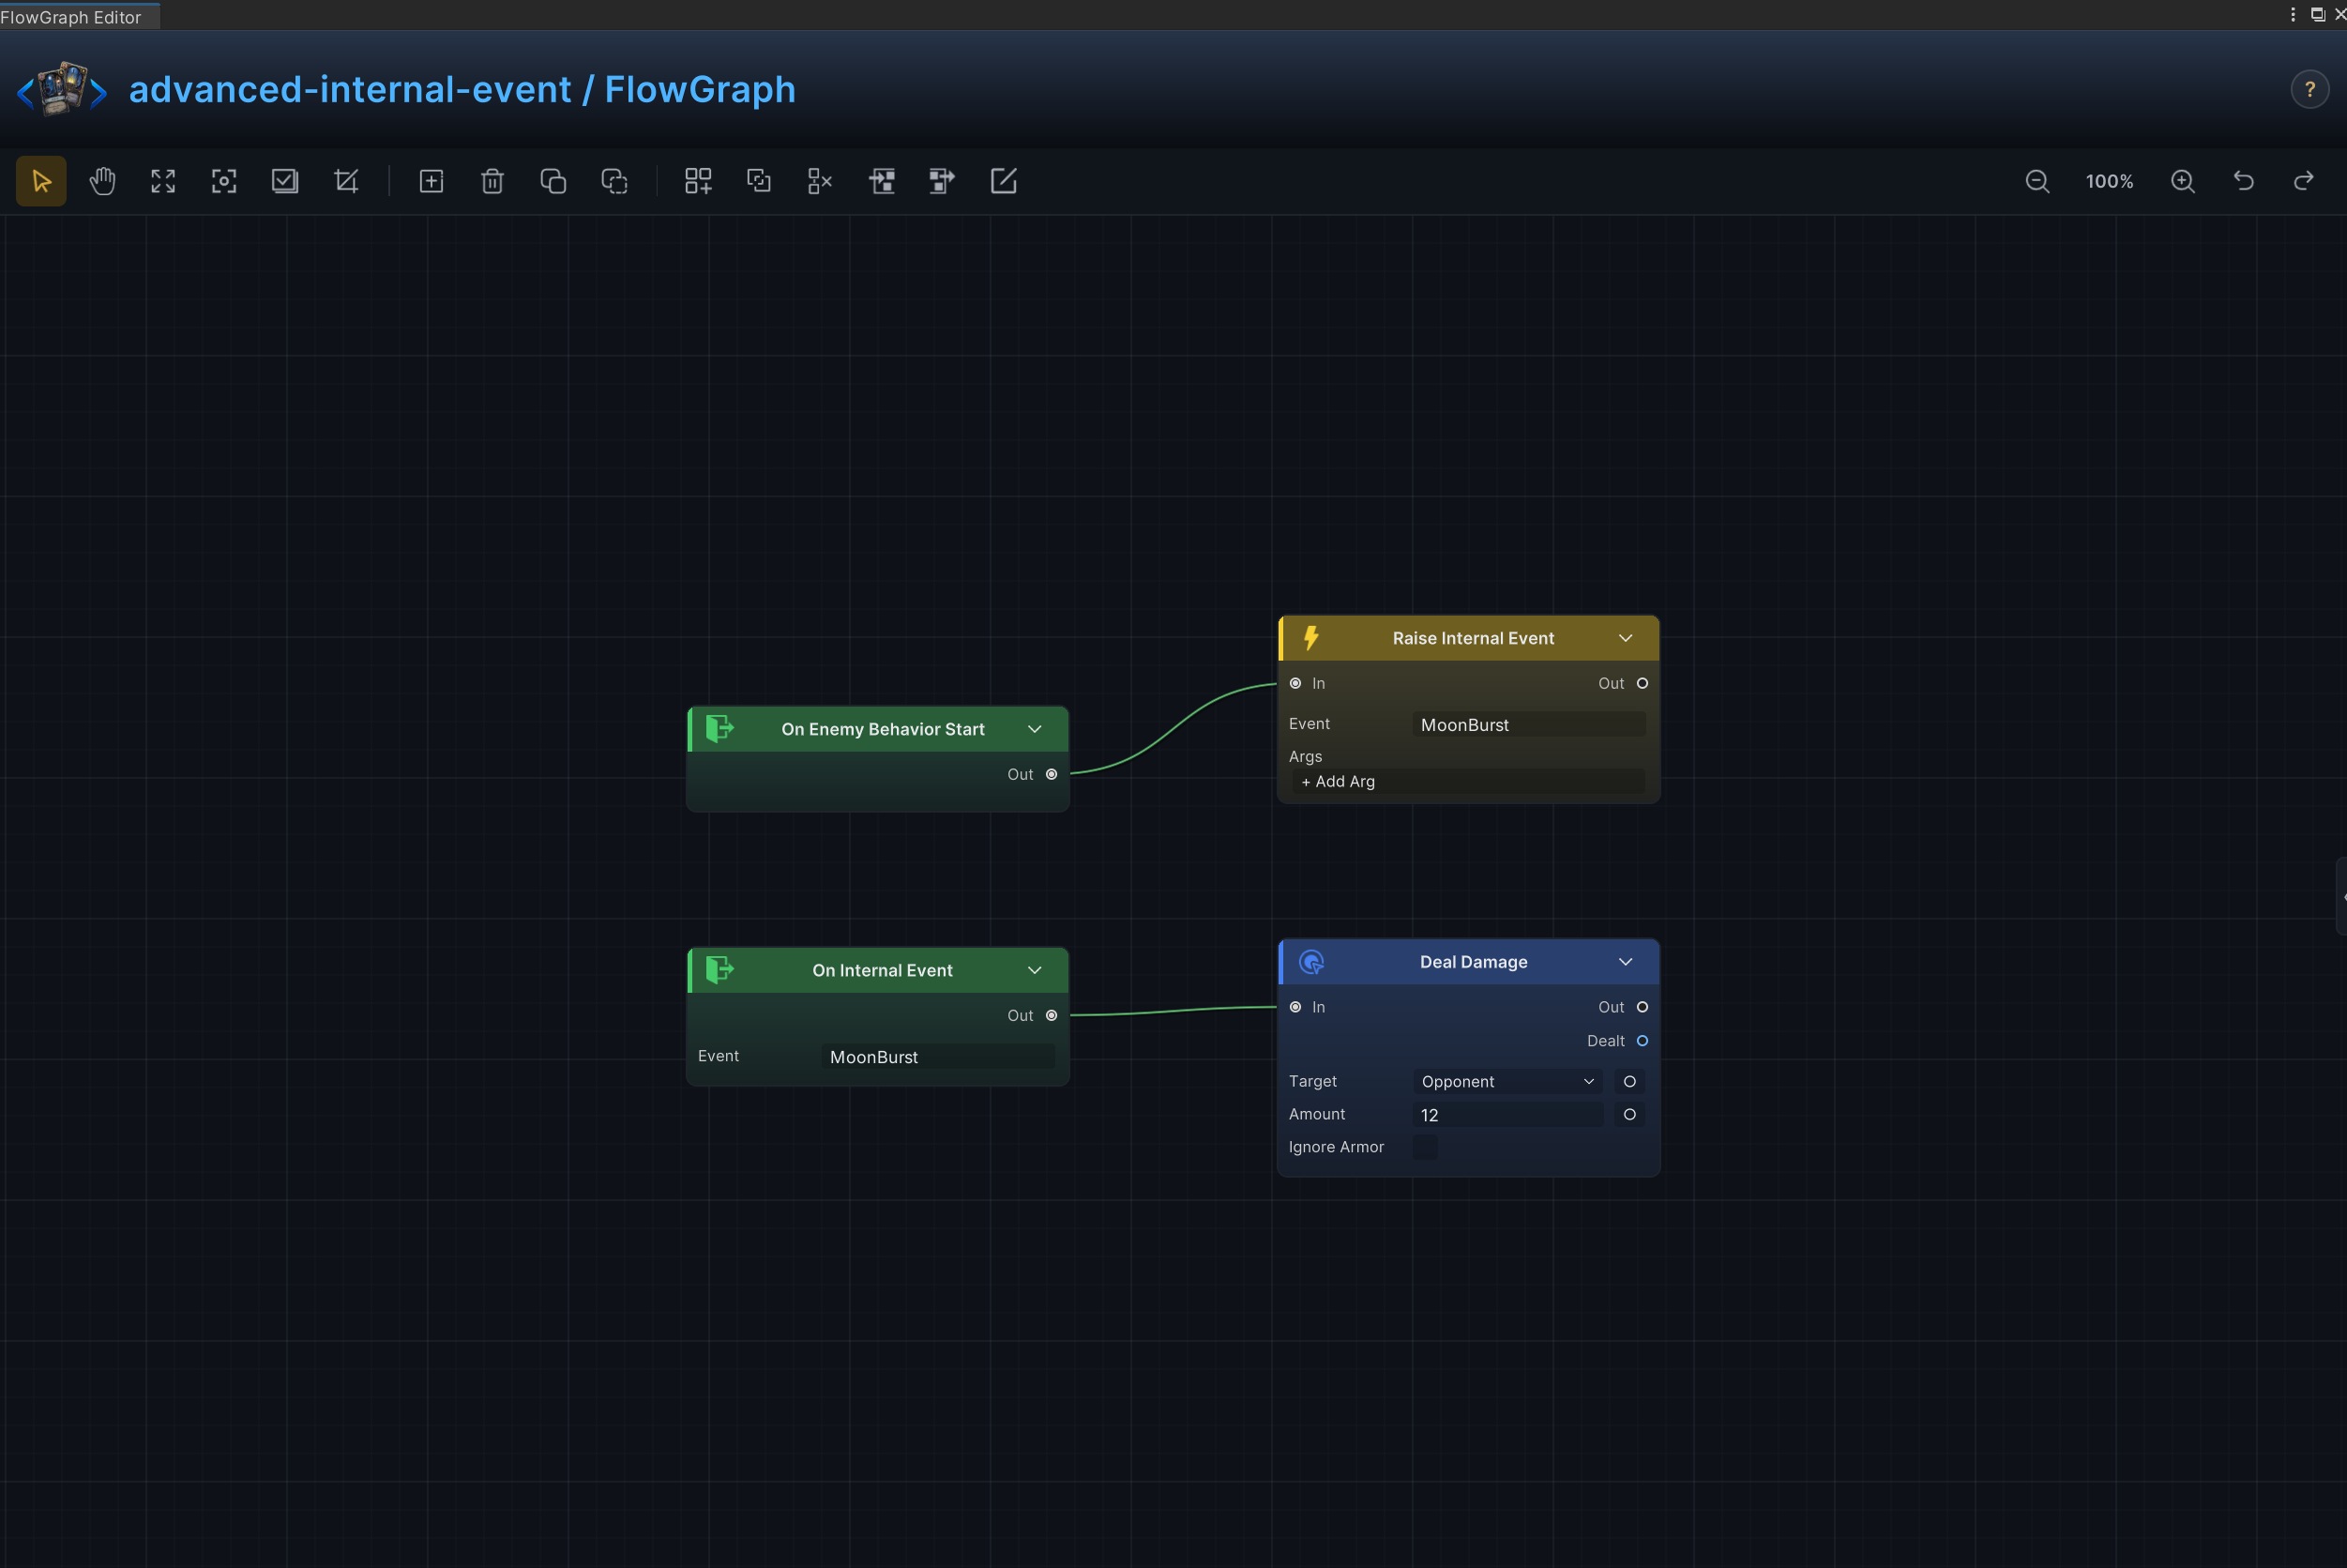The width and height of the screenshot is (2347, 1568).
Task: Collapse the Deal Damage node
Action: coord(1626,962)
